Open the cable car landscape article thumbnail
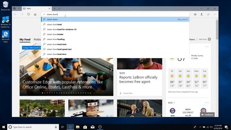 pyautogui.click(x=42, y=108)
